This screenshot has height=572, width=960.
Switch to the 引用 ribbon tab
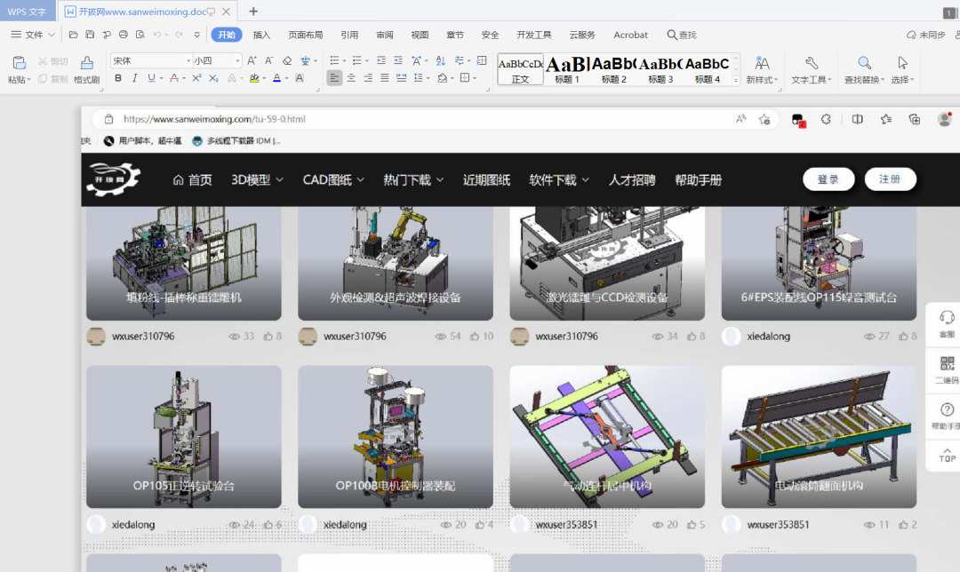pos(349,35)
